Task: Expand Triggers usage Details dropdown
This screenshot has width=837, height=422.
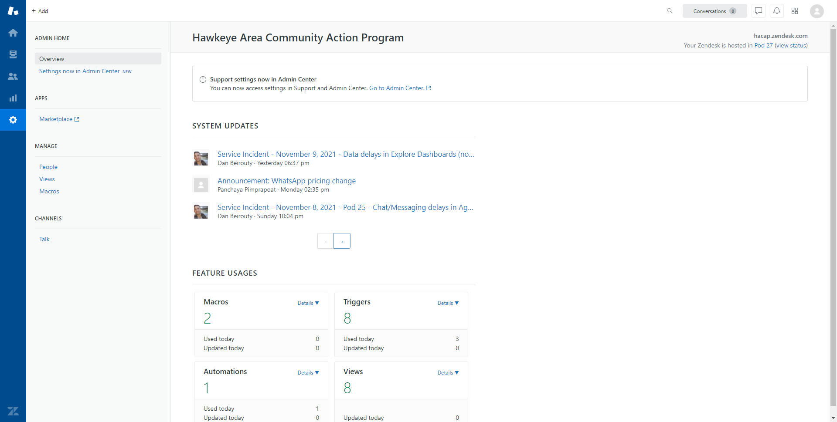Action: (x=448, y=303)
